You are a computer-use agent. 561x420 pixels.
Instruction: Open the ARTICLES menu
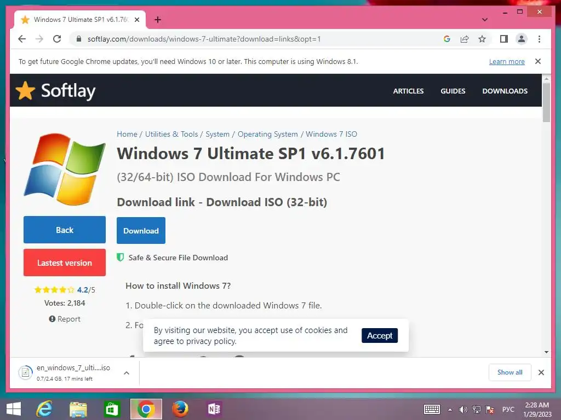[408, 91]
